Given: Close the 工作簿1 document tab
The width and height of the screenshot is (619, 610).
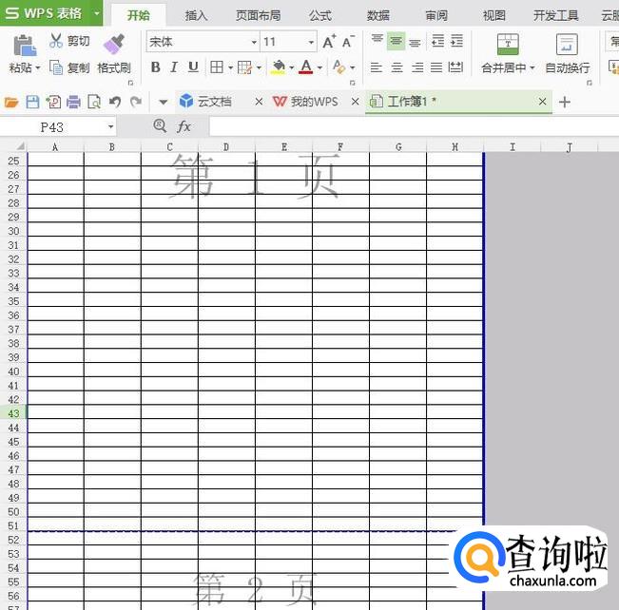Looking at the screenshot, I should point(542,102).
